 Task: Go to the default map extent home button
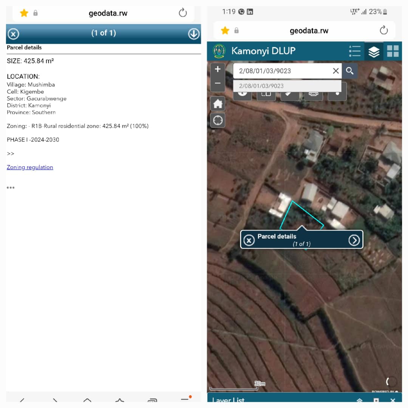click(x=218, y=104)
